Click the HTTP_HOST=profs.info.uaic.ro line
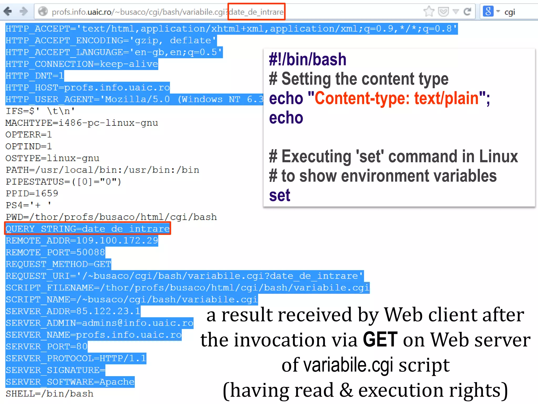Viewport: 538px width, 404px height. click(88, 88)
